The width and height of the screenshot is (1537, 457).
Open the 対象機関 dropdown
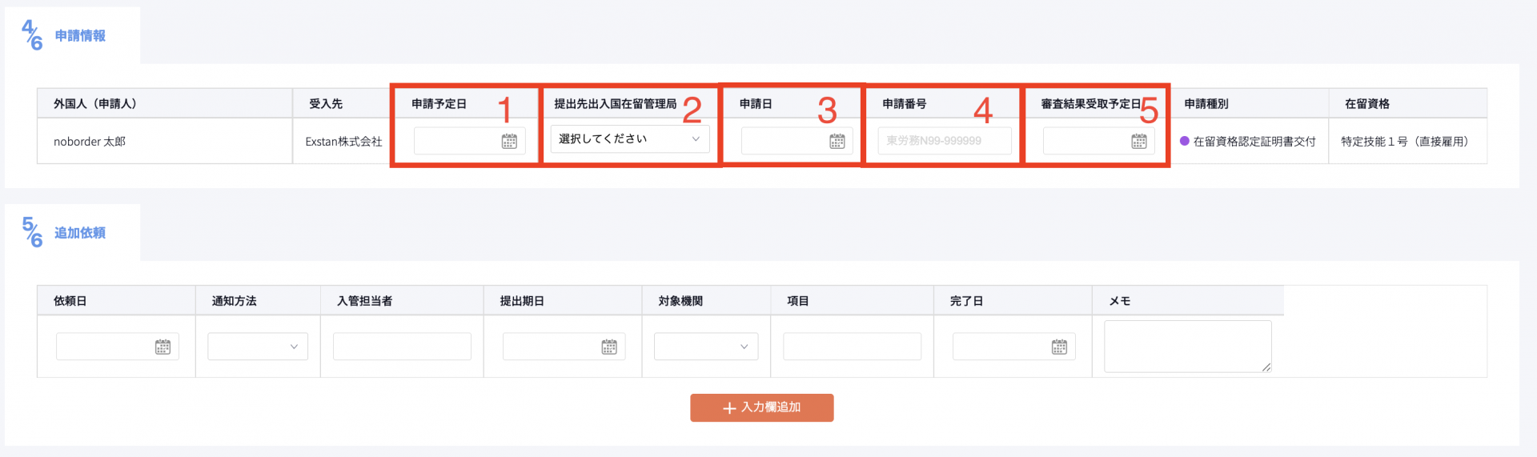click(x=705, y=347)
